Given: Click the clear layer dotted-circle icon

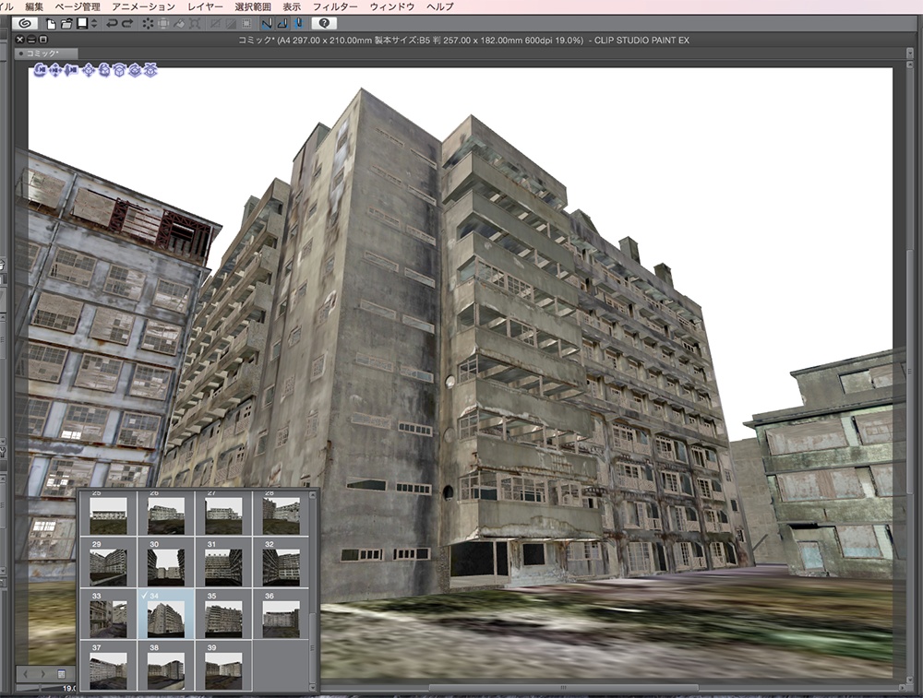Looking at the screenshot, I should [148, 24].
